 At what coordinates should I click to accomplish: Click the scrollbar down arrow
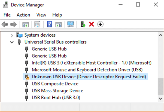(161, 99)
